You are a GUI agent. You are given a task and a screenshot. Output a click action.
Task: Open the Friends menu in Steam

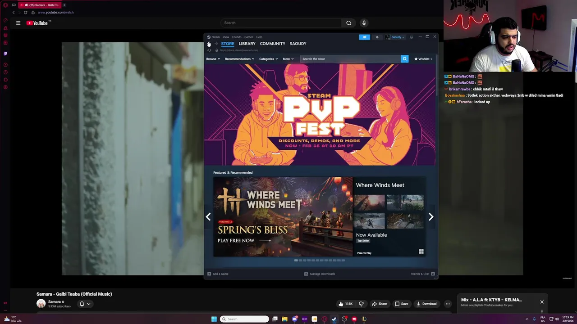click(237, 37)
